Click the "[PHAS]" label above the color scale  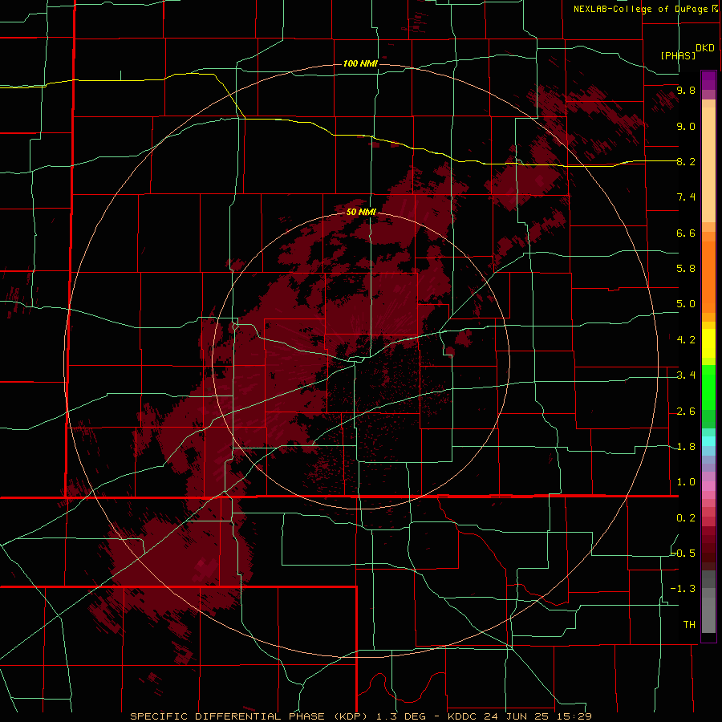(x=678, y=55)
